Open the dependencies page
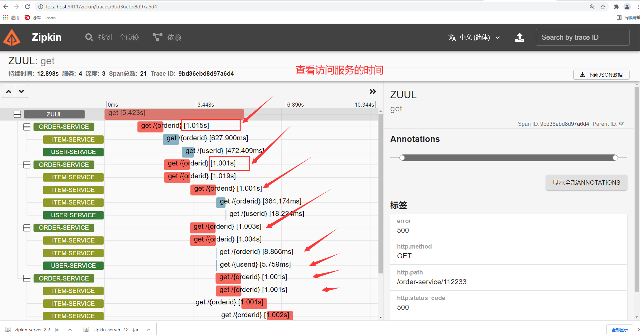Viewport: 640px width, 335px height. (x=167, y=37)
